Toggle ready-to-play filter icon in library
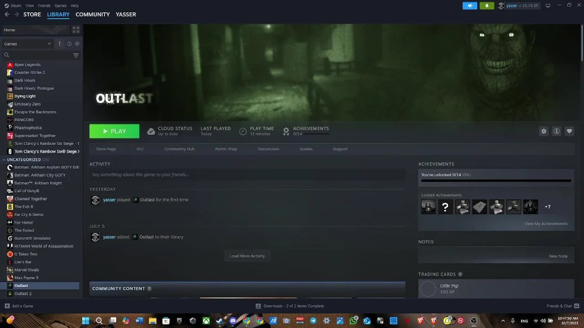584x328 pixels. tap(77, 44)
